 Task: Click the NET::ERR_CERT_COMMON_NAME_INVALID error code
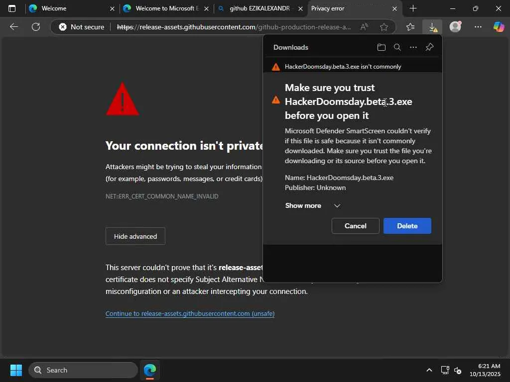click(x=162, y=196)
